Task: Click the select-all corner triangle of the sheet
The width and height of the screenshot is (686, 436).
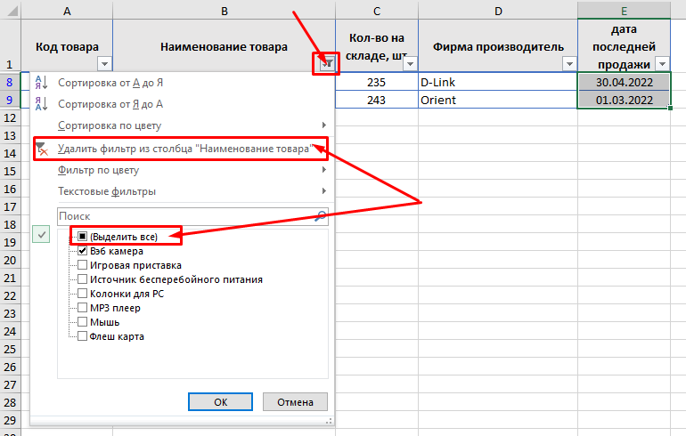Action: pos(11,10)
